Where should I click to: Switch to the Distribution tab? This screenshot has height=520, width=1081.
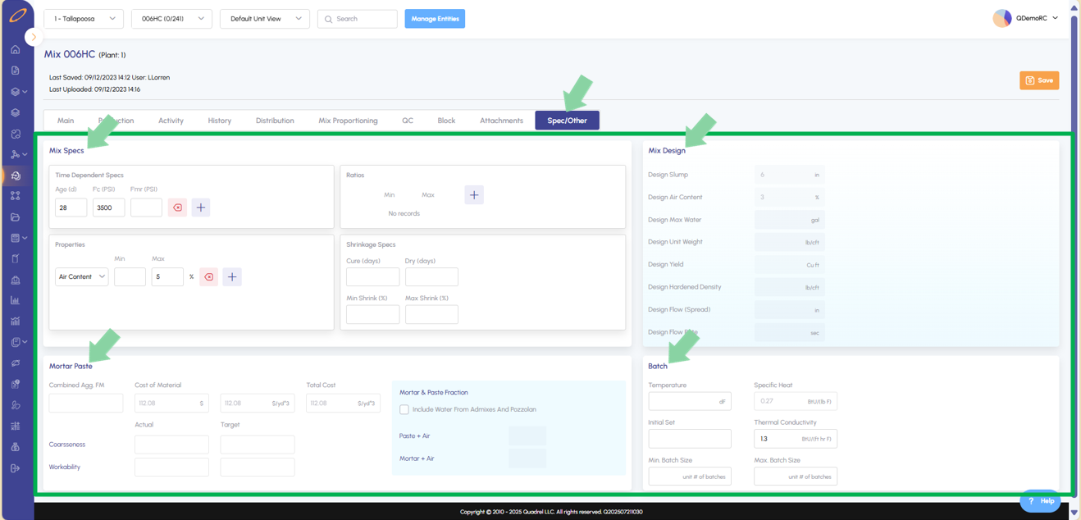[275, 121]
